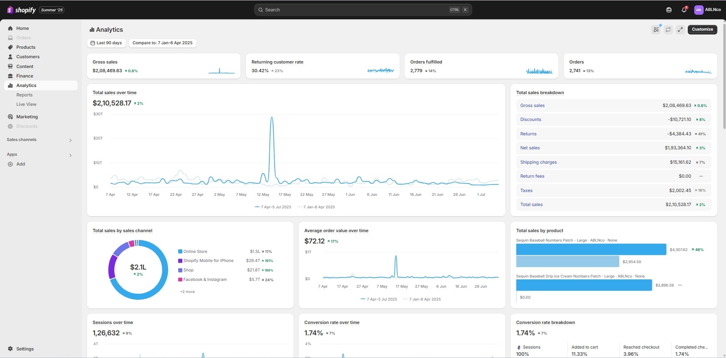Open the Conversion rate breakdown title

546,322
